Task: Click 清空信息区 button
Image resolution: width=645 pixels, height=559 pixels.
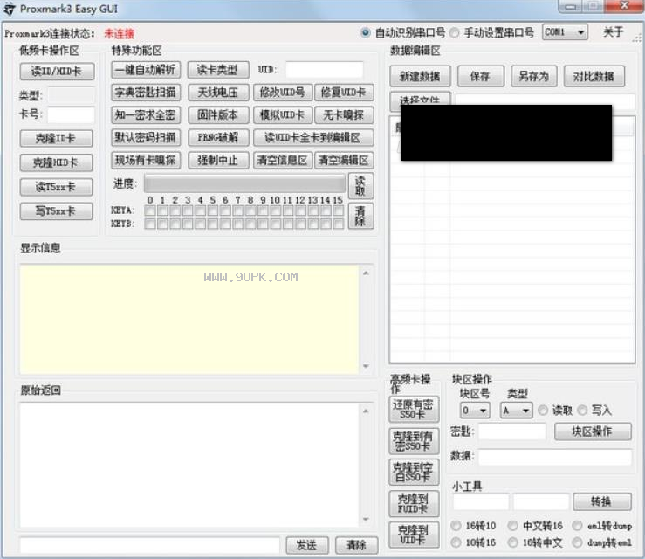Action: click(x=283, y=160)
